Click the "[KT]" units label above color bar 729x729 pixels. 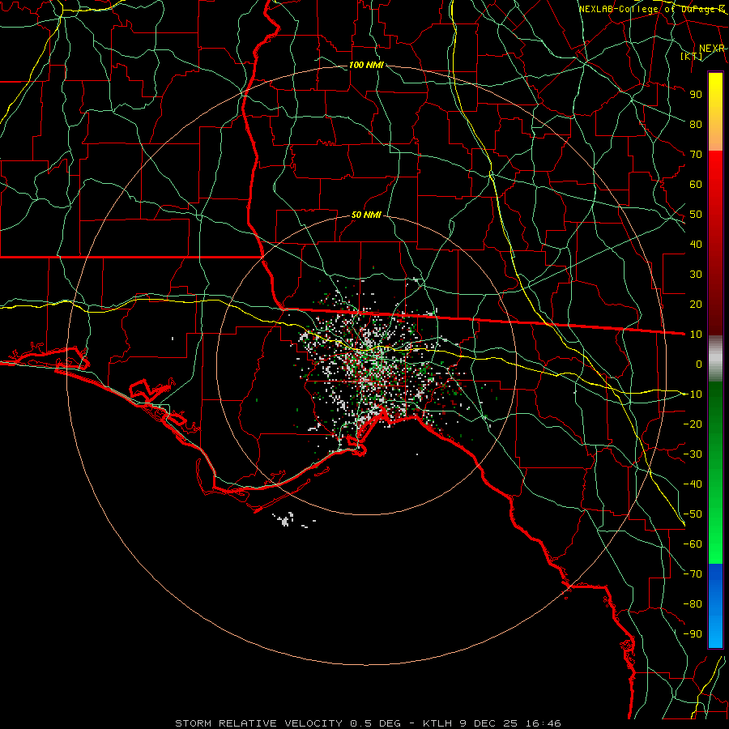click(692, 56)
